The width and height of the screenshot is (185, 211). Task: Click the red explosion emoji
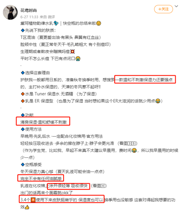72,51
